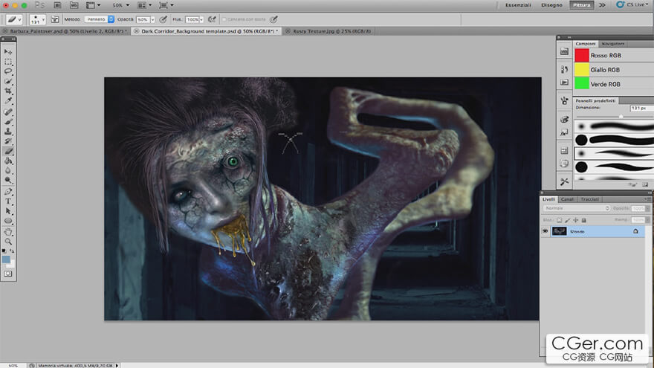Select the Zoom tool
This screenshot has width=654, height=368.
click(x=8, y=242)
